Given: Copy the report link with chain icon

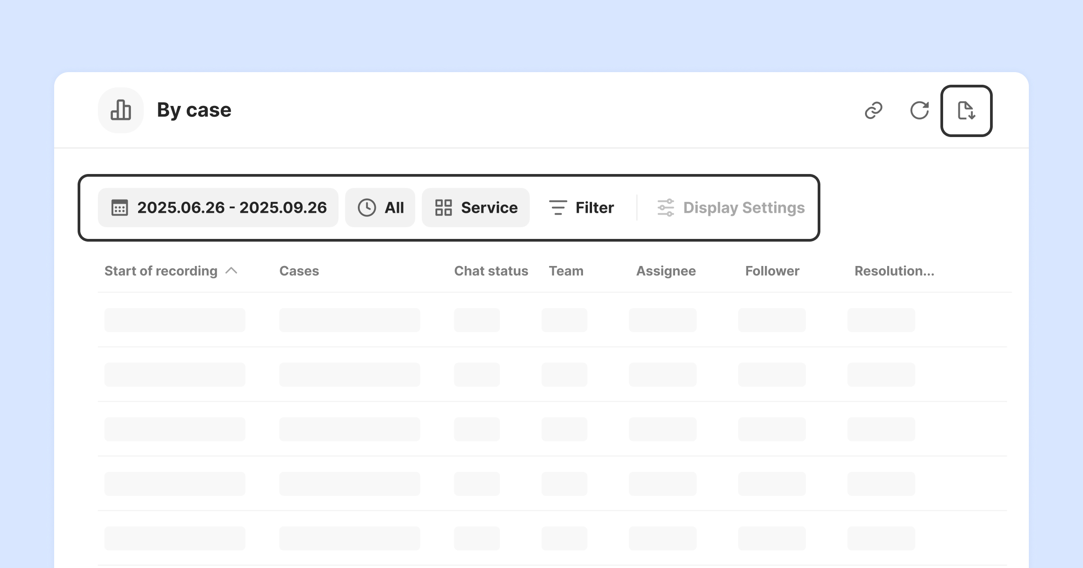Looking at the screenshot, I should click(874, 110).
